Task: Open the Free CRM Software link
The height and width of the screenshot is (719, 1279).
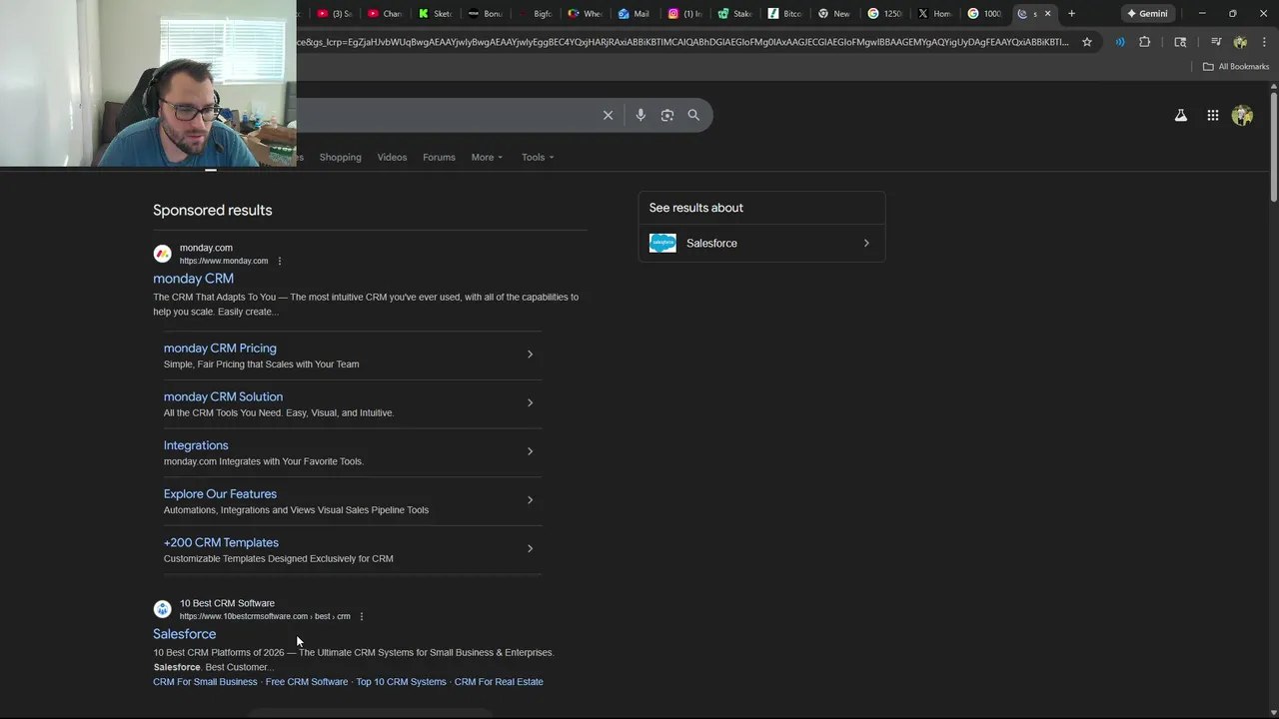Action: pyautogui.click(x=307, y=682)
